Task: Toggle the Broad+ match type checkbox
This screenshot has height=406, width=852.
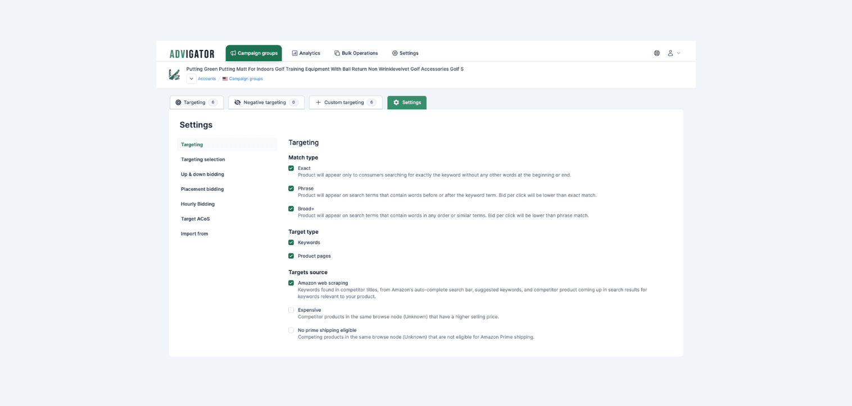Action: point(291,209)
